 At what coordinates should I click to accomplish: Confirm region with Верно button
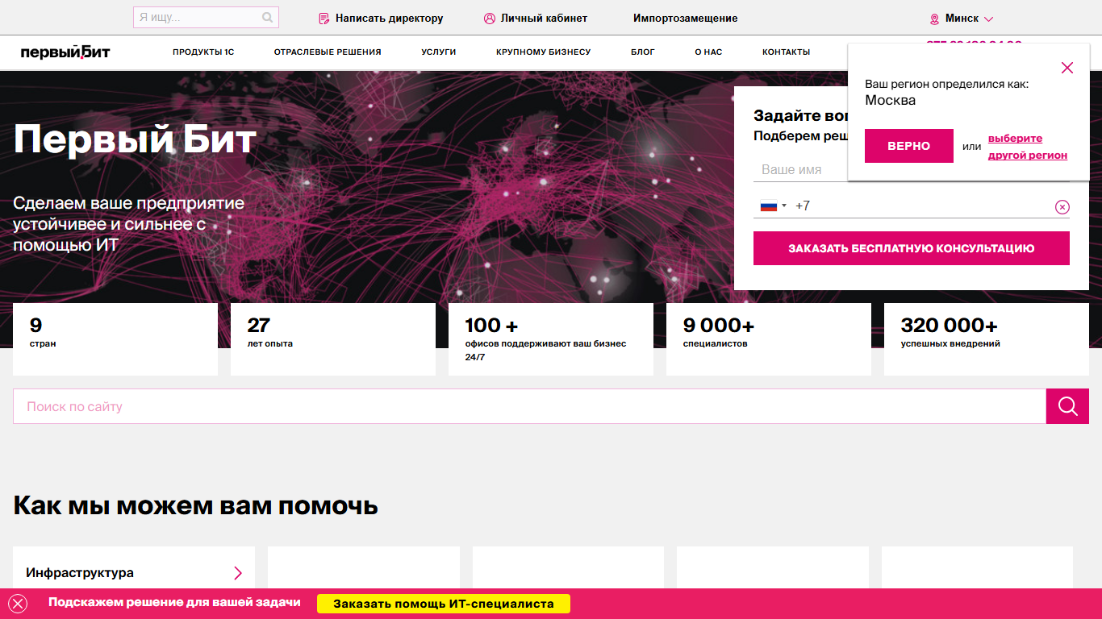point(909,146)
